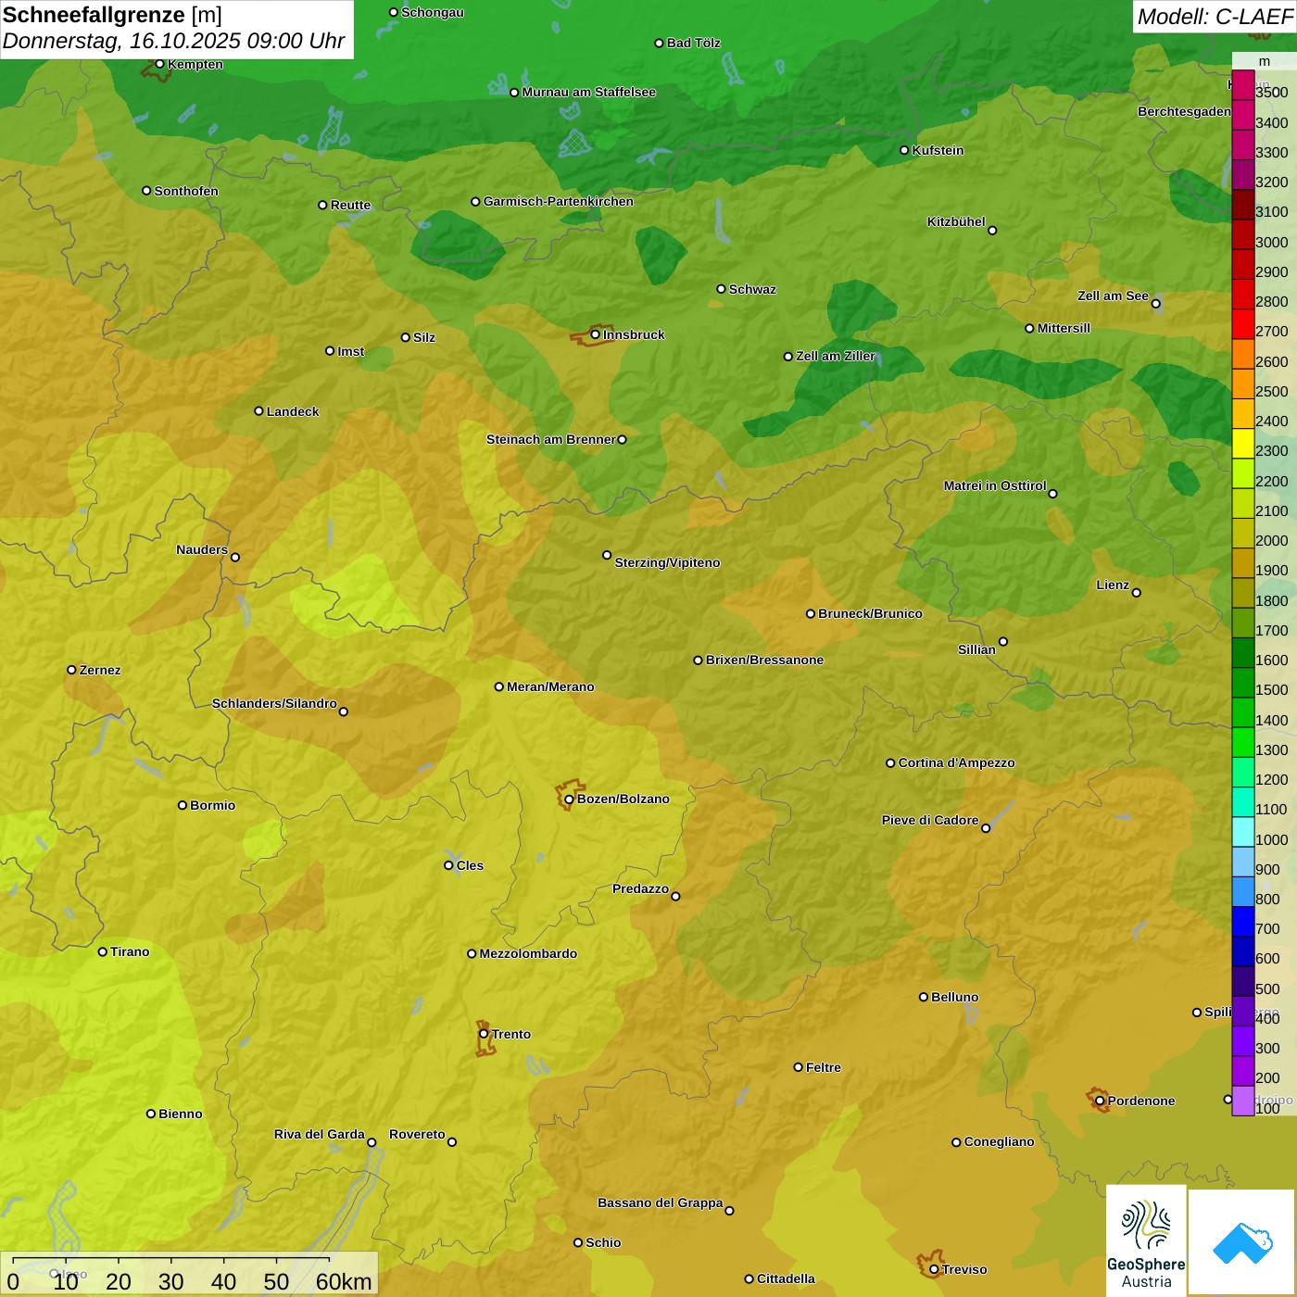Image resolution: width=1297 pixels, height=1297 pixels.
Task: Click the 100 m violet legend swatch
Action: pyautogui.click(x=1242, y=1101)
